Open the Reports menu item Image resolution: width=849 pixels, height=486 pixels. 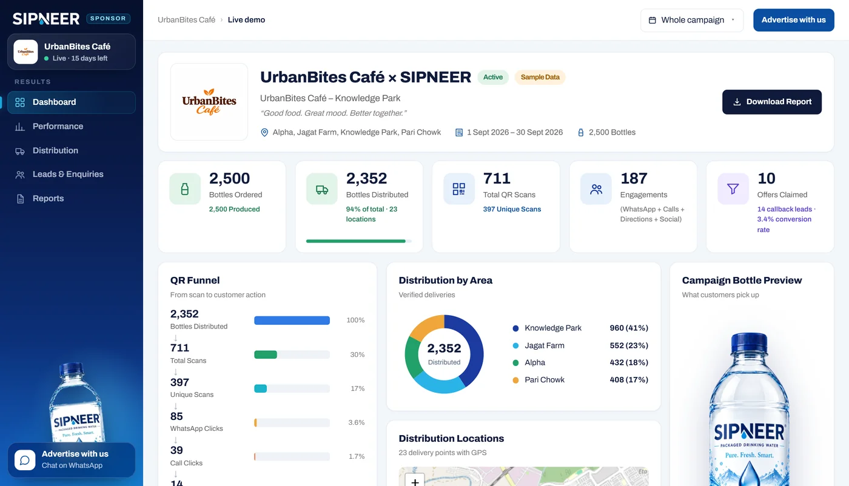pos(72,199)
